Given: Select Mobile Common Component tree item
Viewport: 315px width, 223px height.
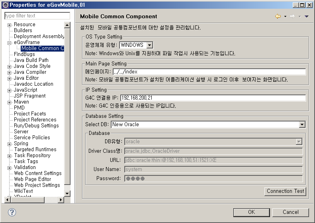Looking at the screenshot, I should pyautogui.click(x=42, y=48).
